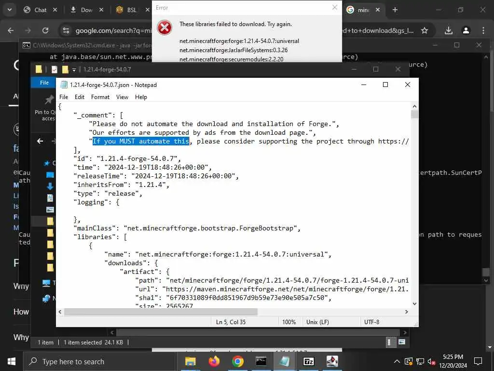Select the Pictures icon in Explorer sidebar
The image size is (494, 371).
point(50,210)
